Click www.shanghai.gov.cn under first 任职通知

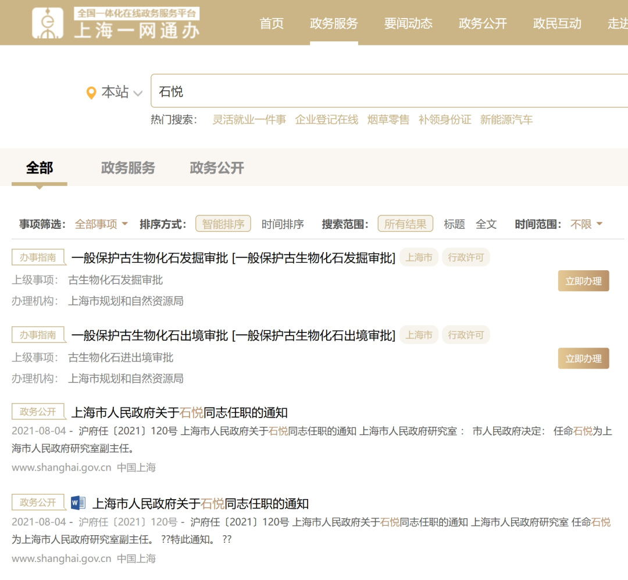pyautogui.click(x=61, y=468)
